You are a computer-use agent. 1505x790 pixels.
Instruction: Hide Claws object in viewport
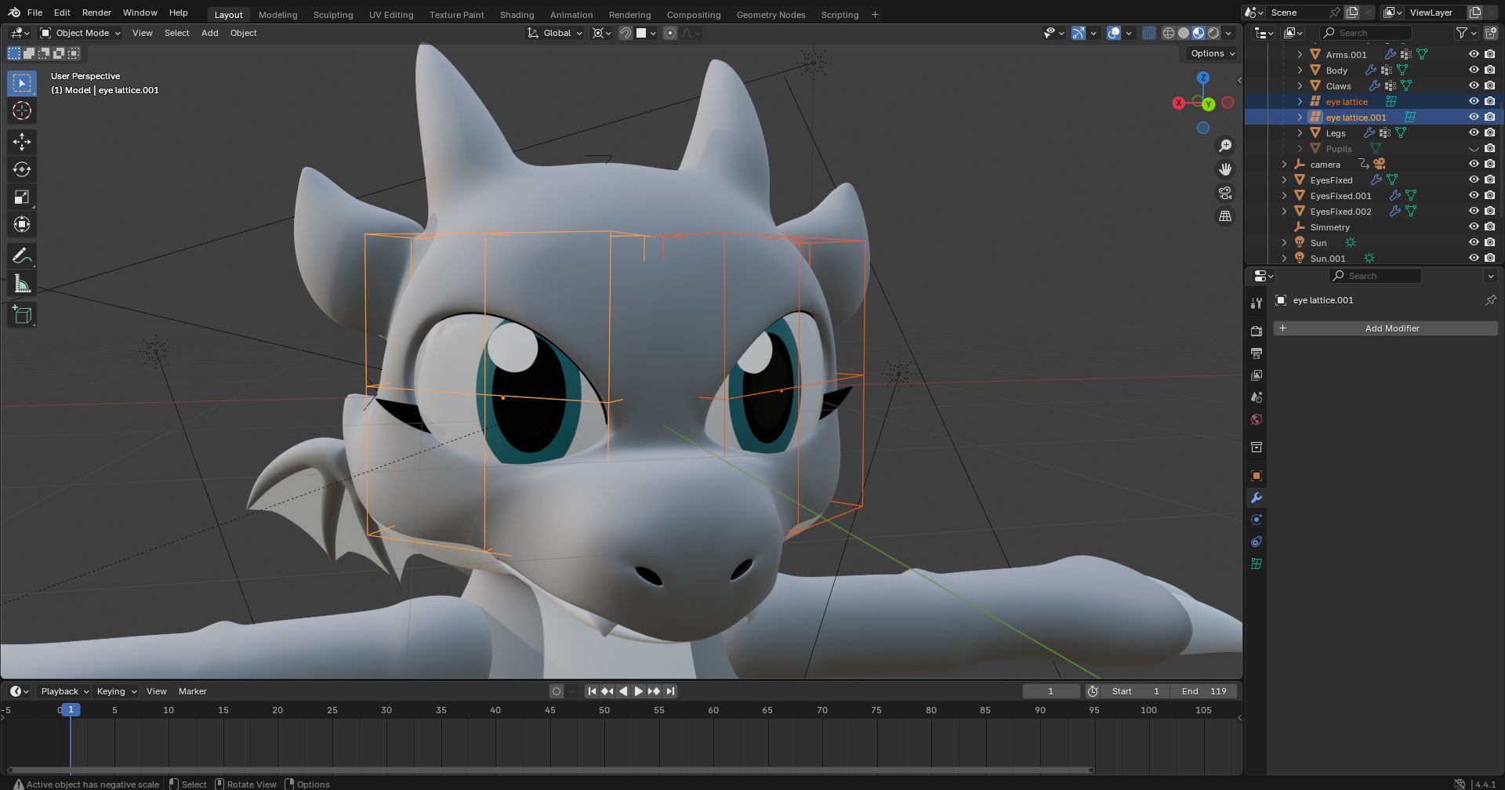click(1474, 86)
